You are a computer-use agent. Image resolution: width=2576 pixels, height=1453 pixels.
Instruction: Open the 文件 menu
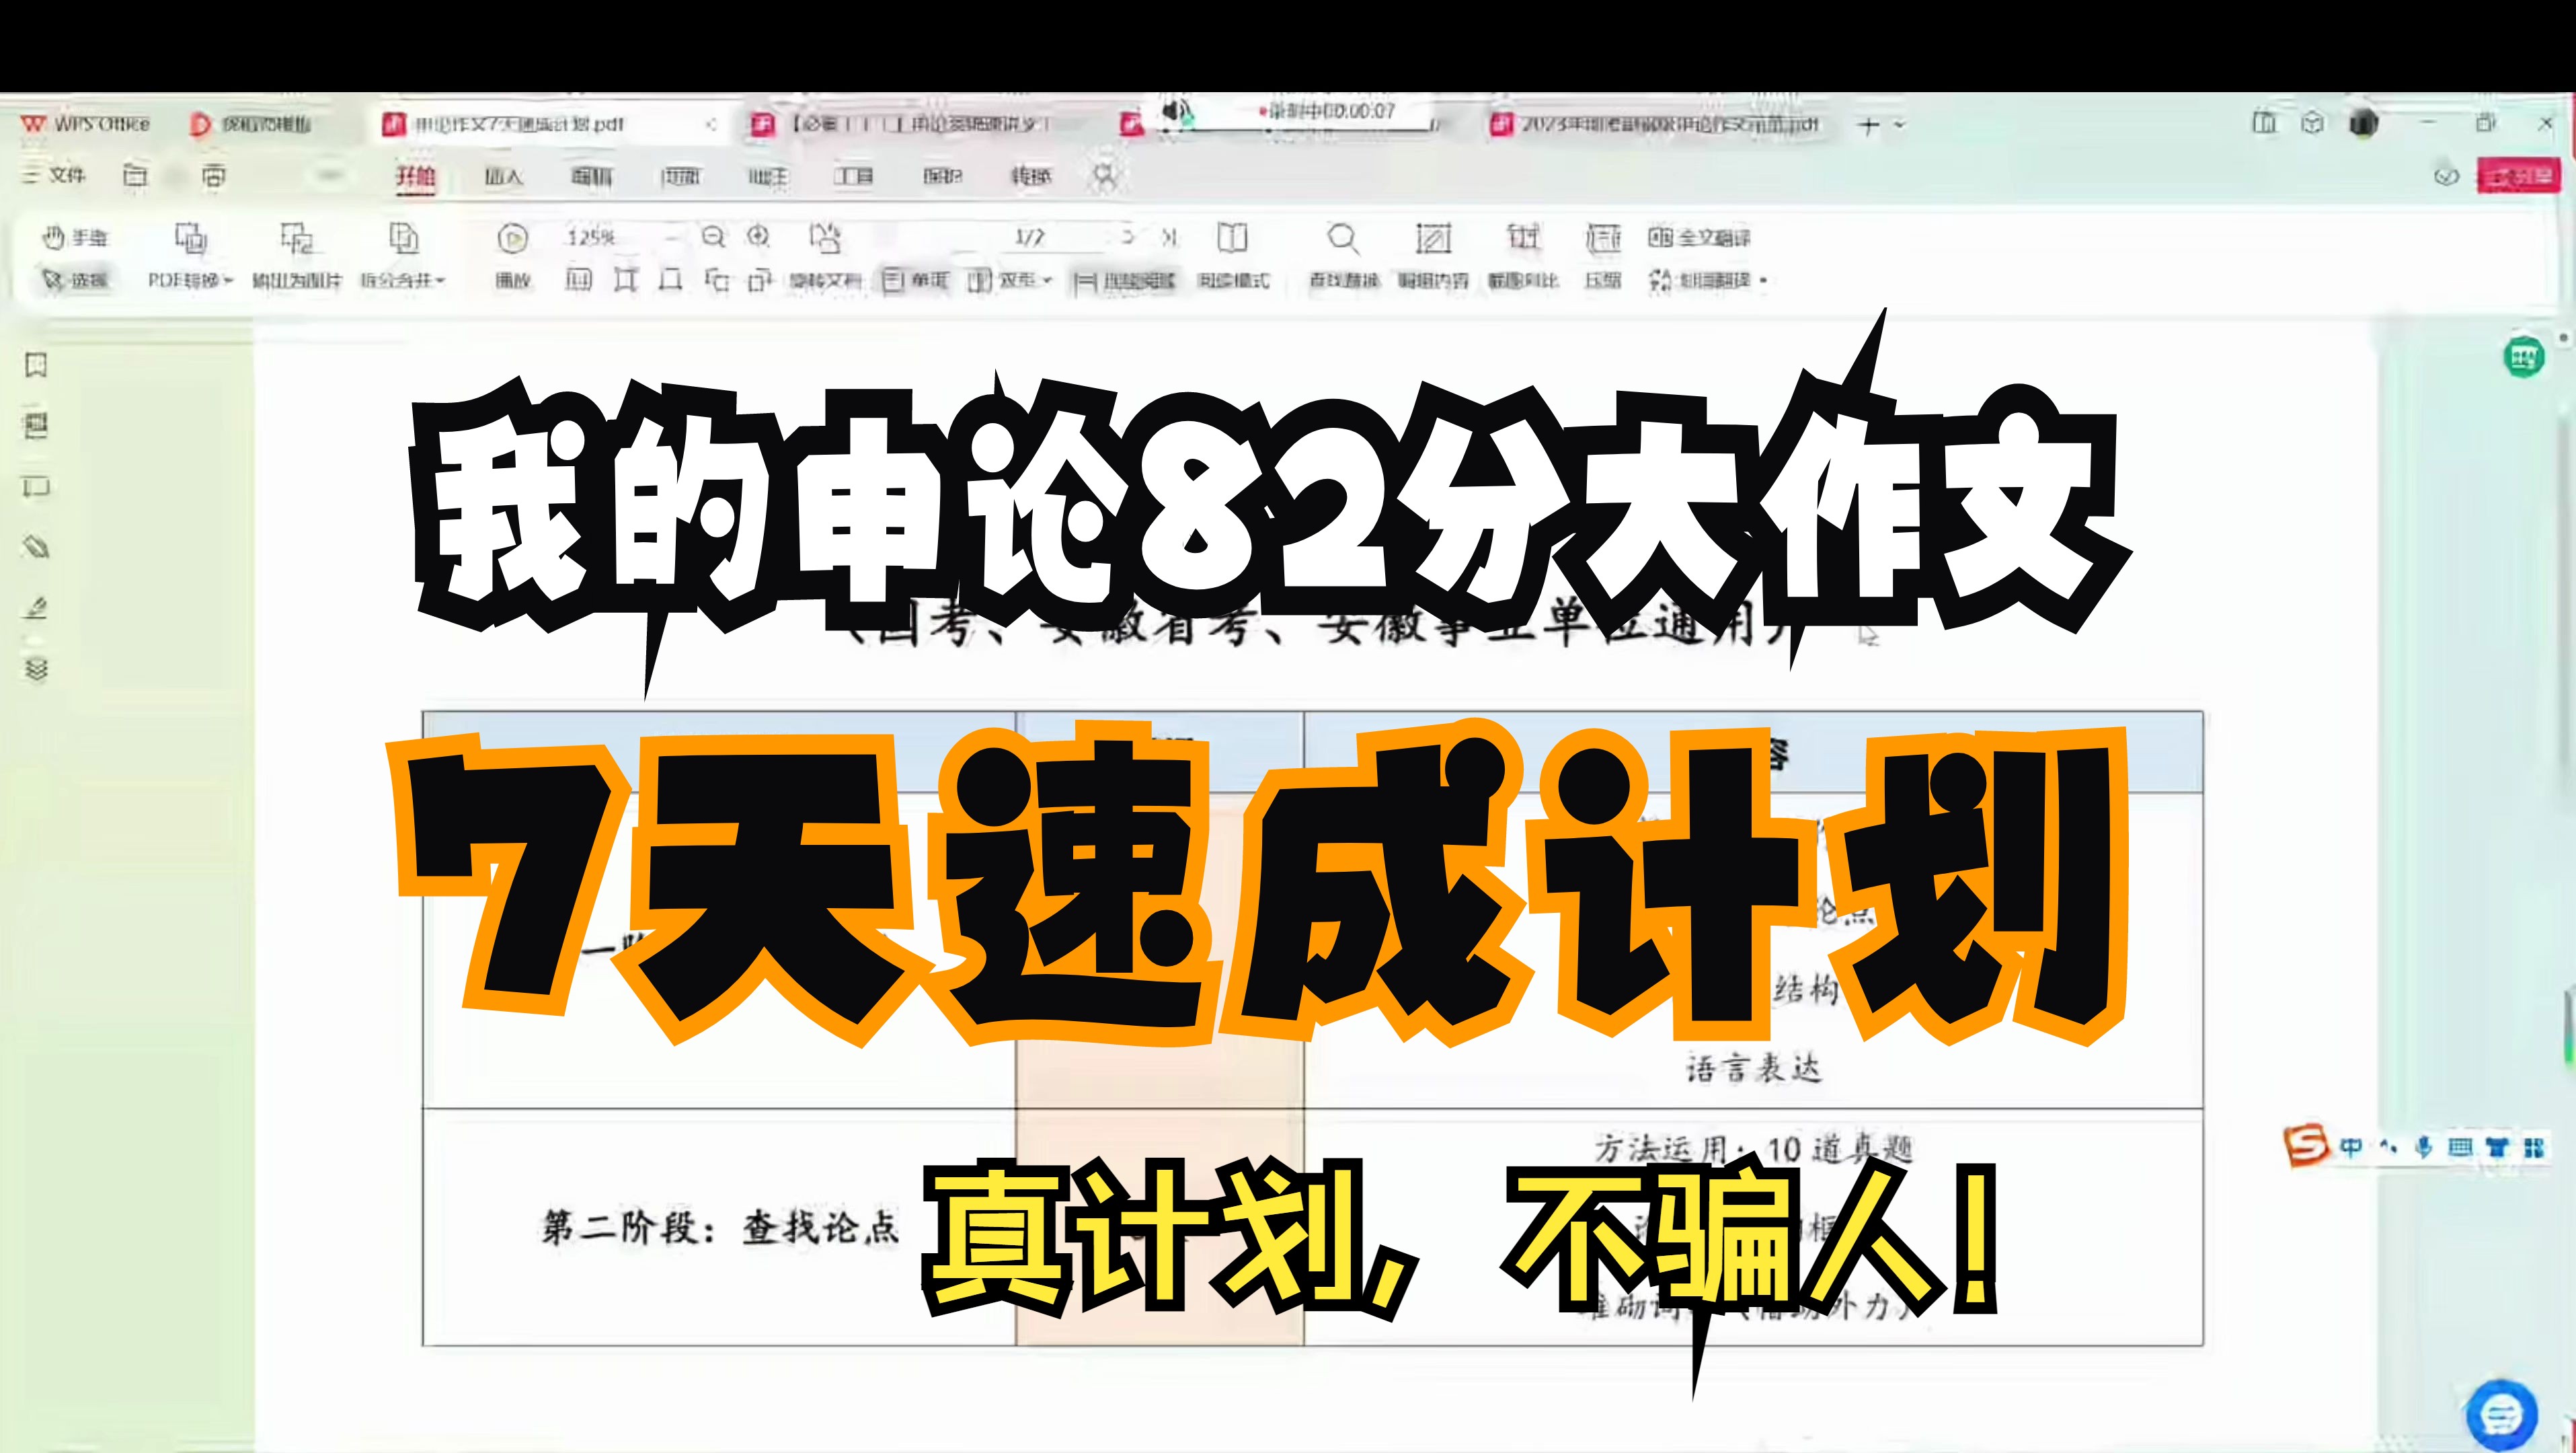[55, 175]
